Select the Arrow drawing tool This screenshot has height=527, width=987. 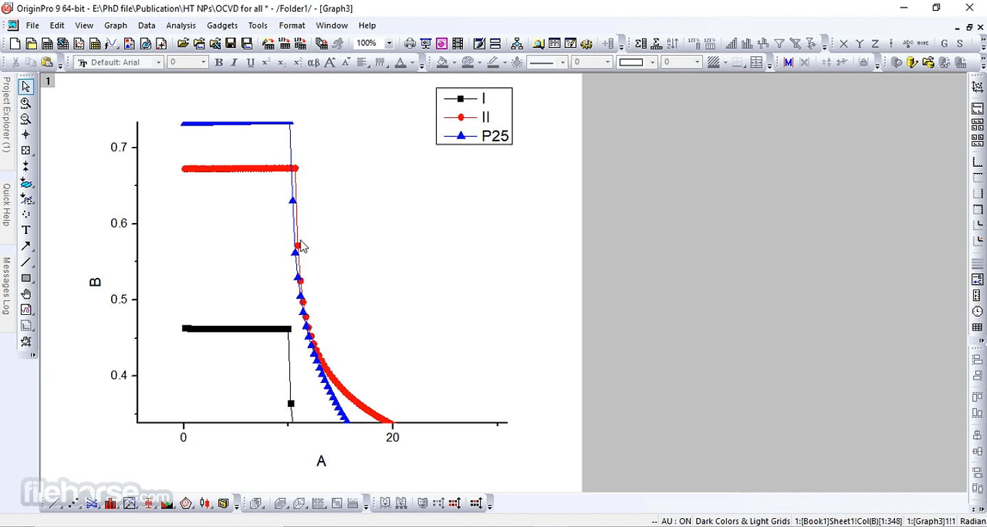tap(26, 246)
